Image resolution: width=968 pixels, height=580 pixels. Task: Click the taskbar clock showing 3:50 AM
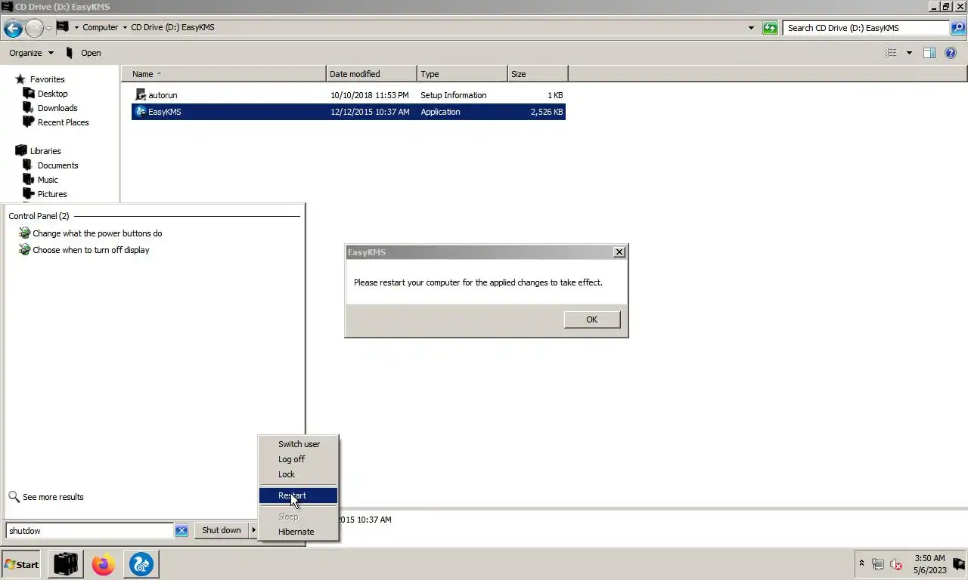point(929,564)
